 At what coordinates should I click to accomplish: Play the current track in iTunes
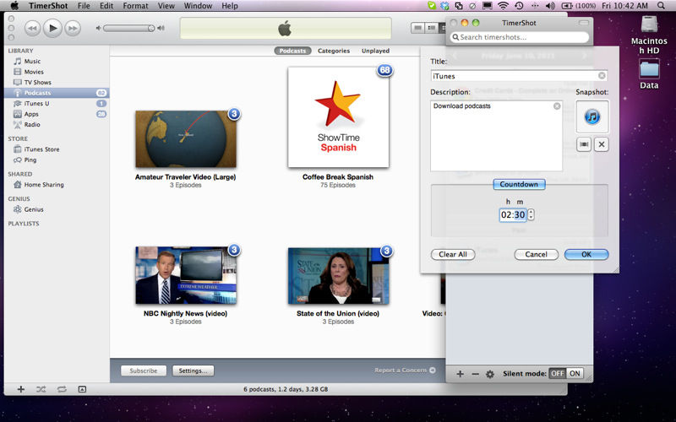(x=52, y=29)
